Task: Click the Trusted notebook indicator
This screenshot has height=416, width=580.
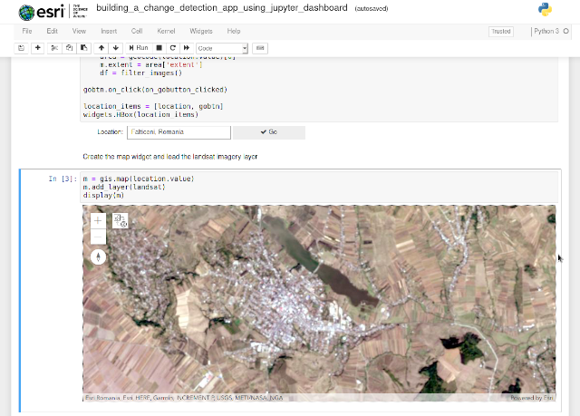Action: pos(501,32)
